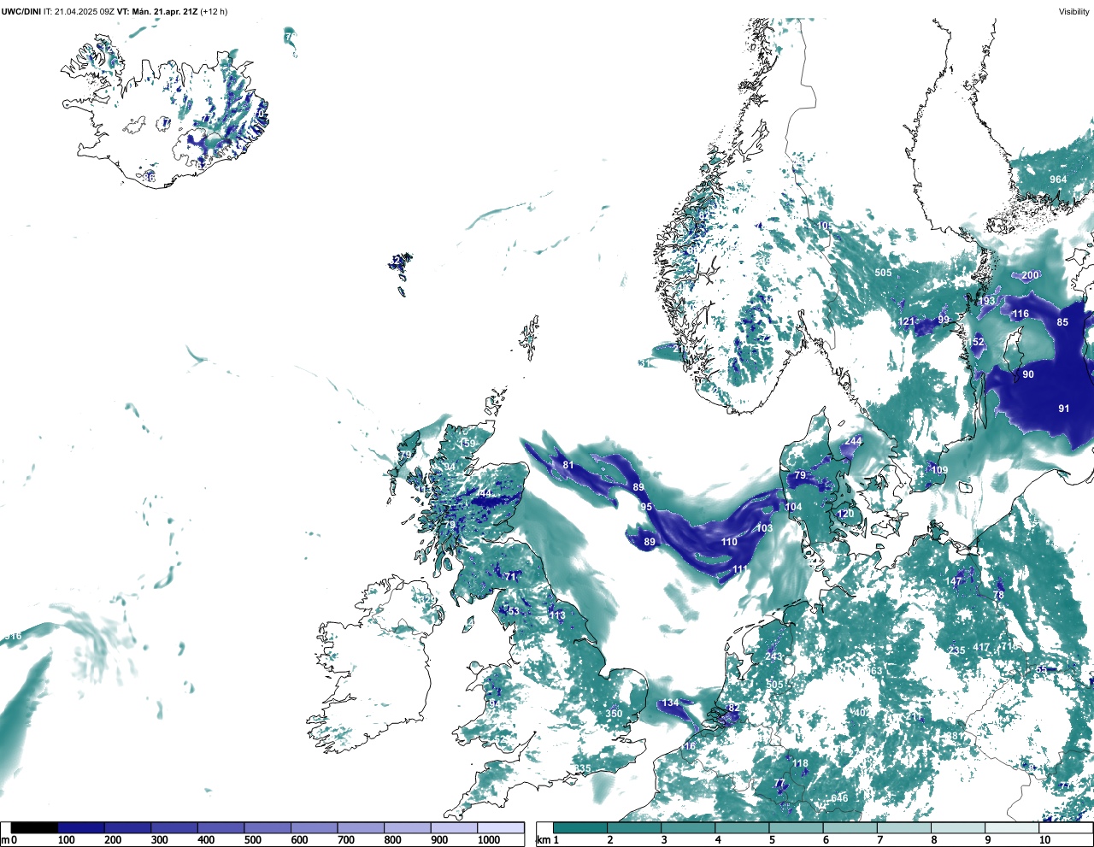Click the black 0–100 m legend swatch
Viewport: 1094px width, 847px height.
click(34, 827)
